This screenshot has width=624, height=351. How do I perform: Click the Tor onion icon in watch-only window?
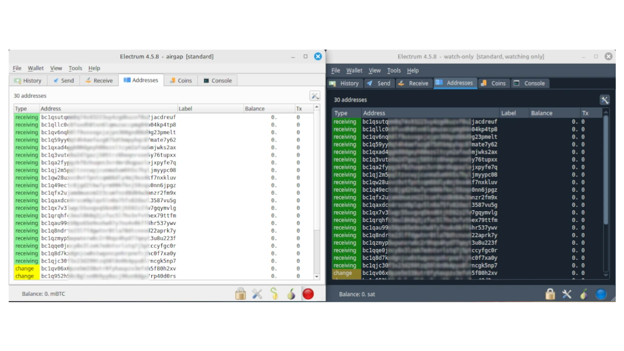click(x=584, y=294)
